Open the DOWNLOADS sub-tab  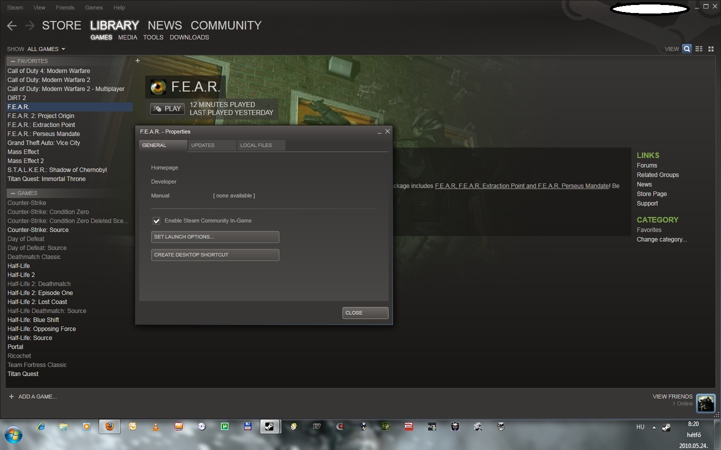(x=189, y=37)
